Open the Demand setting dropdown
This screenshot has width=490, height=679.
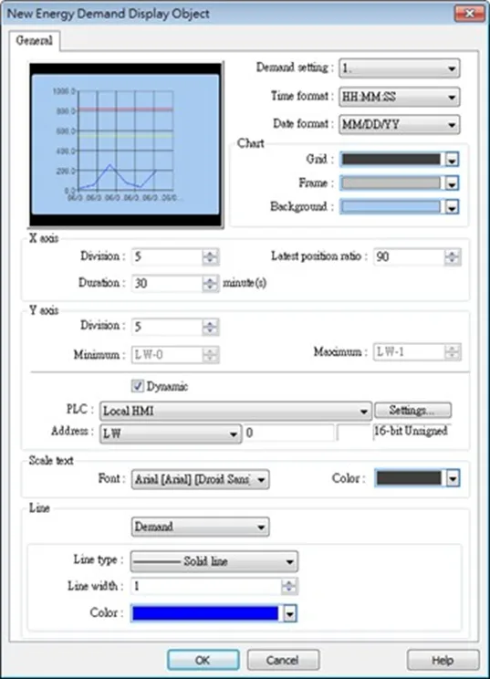(399, 68)
